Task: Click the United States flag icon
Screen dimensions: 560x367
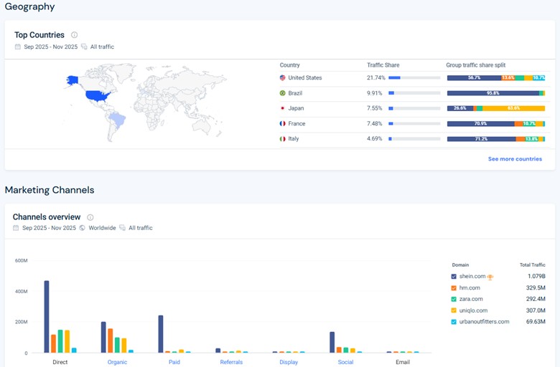Action: click(x=282, y=77)
